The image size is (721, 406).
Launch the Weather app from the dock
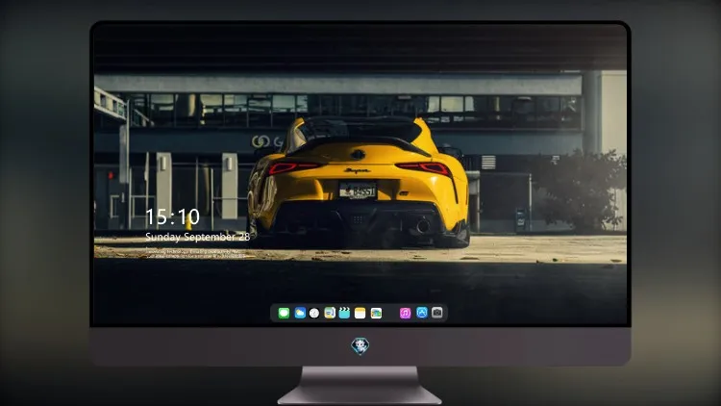(x=300, y=313)
